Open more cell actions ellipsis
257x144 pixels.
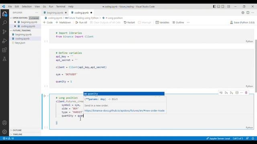pos(241,93)
